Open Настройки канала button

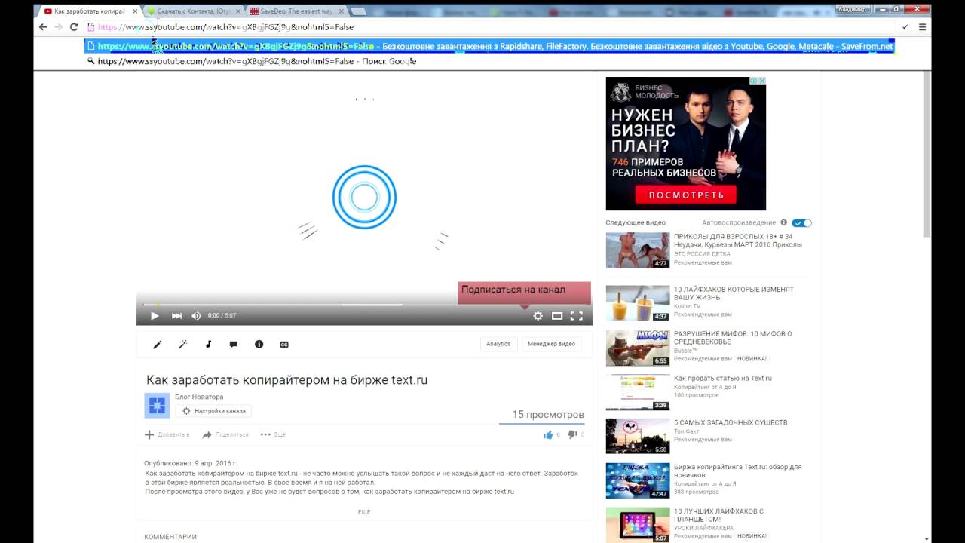213,411
